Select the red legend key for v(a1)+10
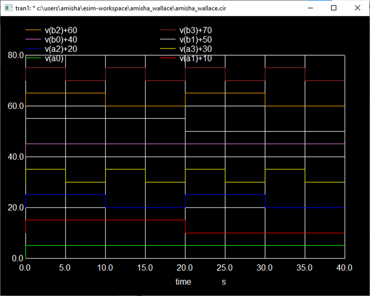This screenshot has height=296, width=370. click(x=167, y=58)
